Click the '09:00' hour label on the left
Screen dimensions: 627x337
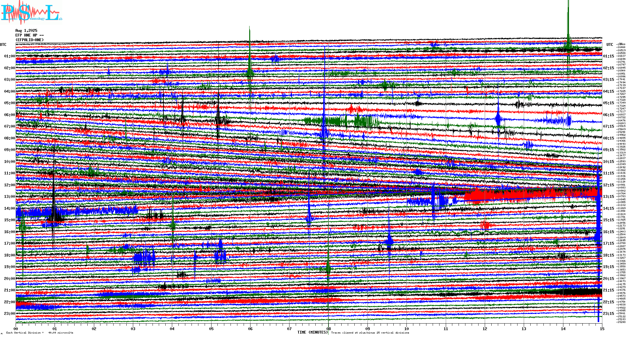click(x=10, y=150)
